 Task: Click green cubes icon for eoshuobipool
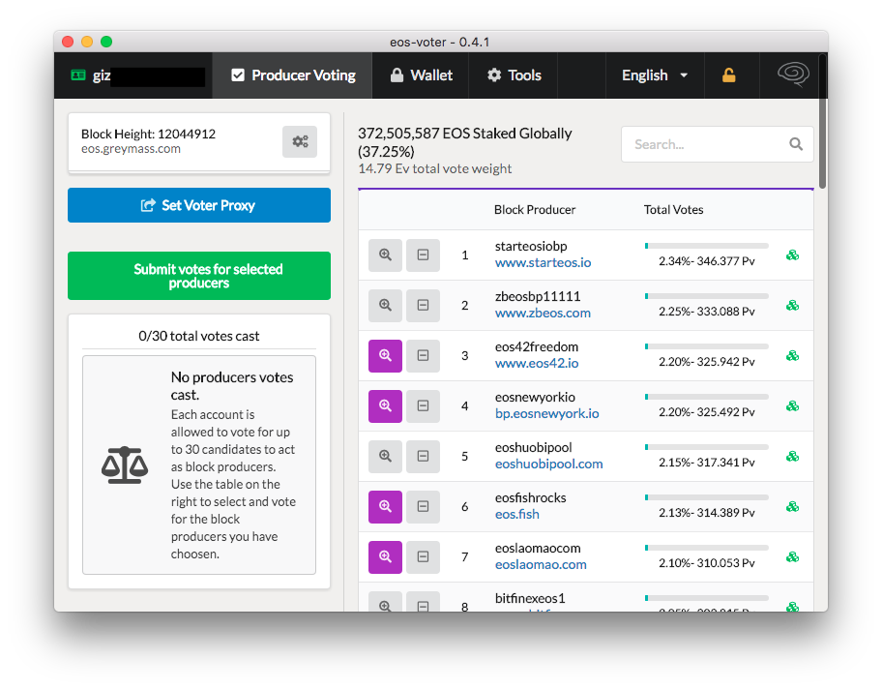[x=793, y=456]
